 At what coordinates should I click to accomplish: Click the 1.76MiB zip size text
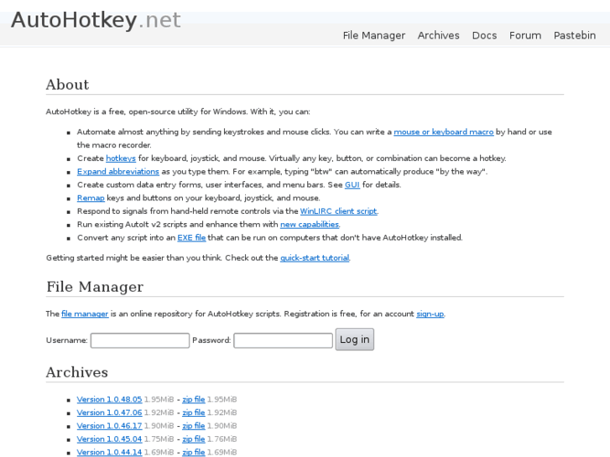point(222,439)
